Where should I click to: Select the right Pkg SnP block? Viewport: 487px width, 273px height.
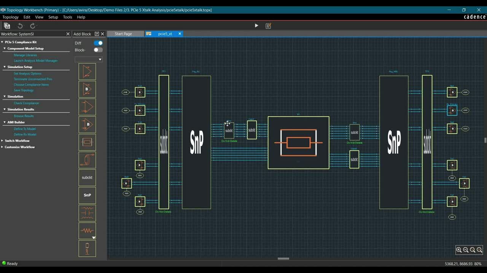[394, 142]
